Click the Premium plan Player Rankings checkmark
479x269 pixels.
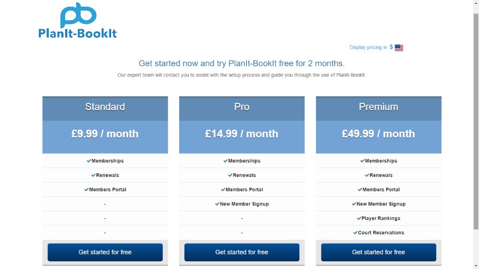(x=359, y=218)
